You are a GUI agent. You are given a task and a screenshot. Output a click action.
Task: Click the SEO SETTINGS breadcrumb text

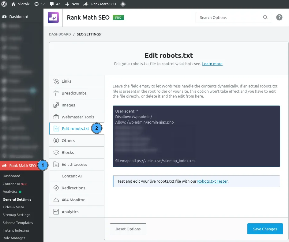pyautogui.click(x=89, y=34)
